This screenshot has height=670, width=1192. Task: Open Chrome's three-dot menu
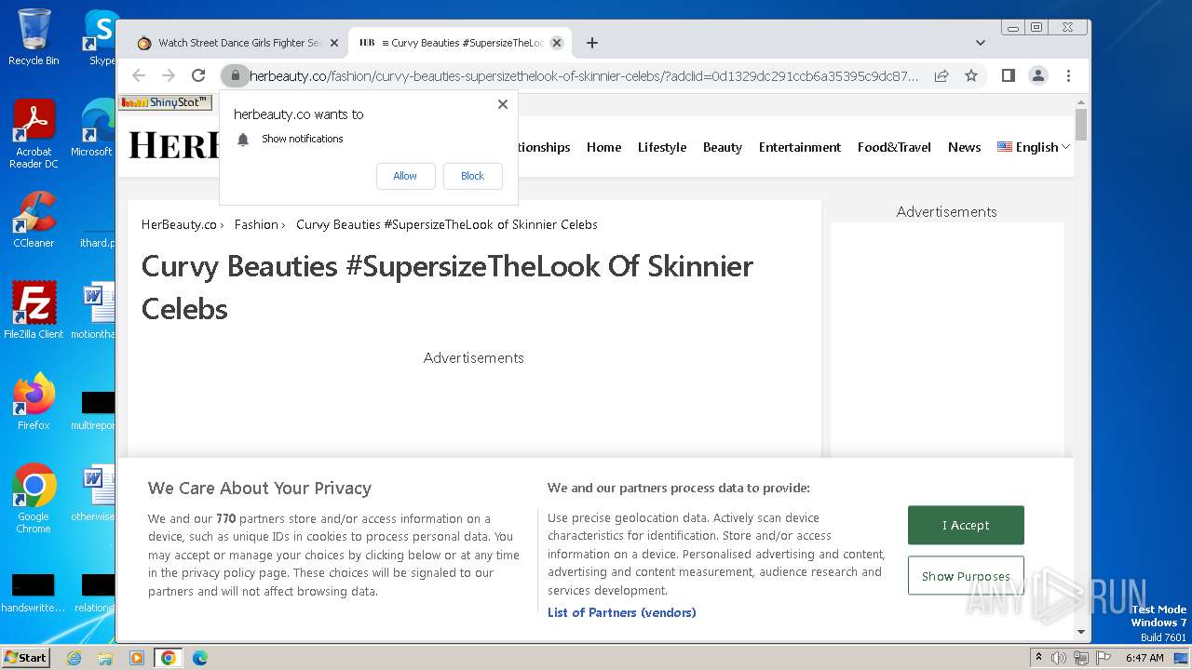click(x=1068, y=75)
